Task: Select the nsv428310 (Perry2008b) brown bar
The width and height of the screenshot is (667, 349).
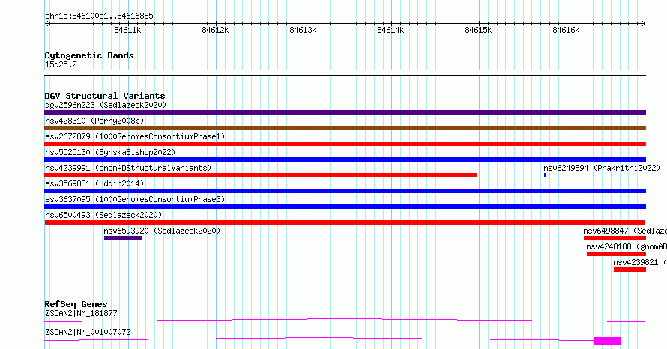Action: [x=345, y=128]
